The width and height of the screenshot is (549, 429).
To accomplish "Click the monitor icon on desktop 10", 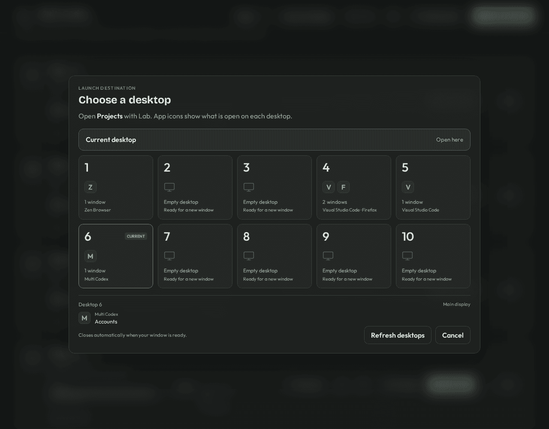I will (407, 256).
